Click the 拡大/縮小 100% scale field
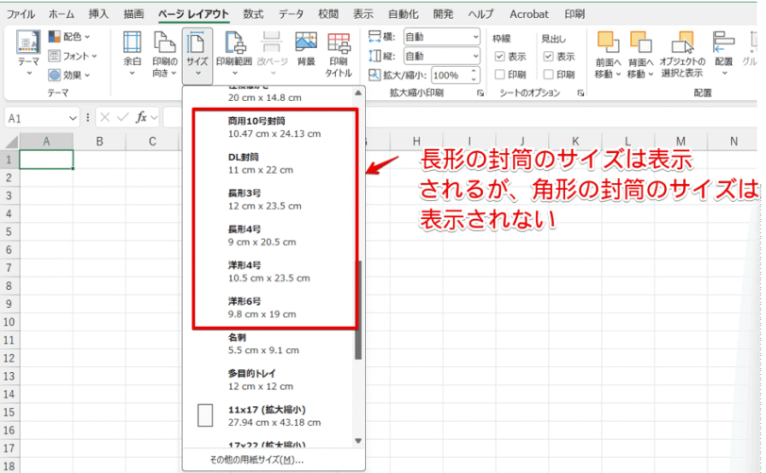 point(450,76)
